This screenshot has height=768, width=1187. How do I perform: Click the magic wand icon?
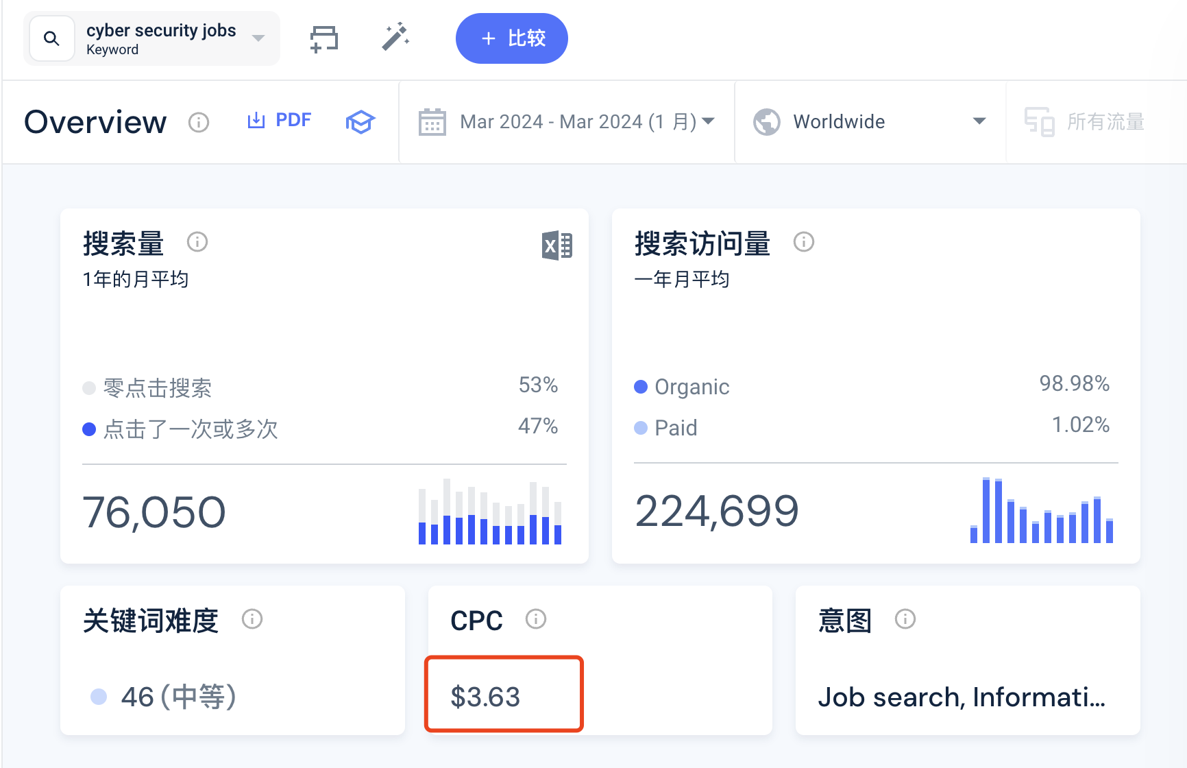click(x=395, y=37)
